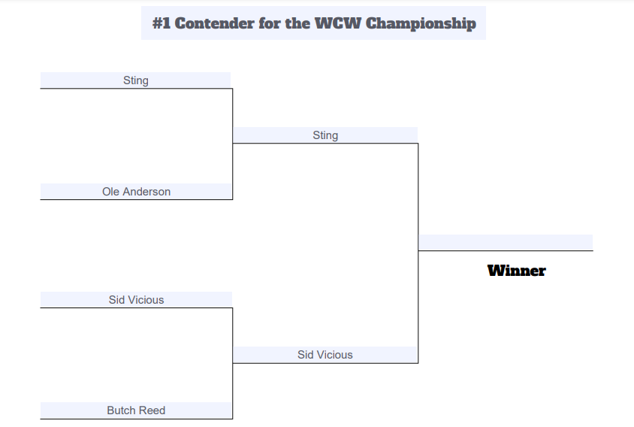Click the vertical connector joining Sid Vicious and Butch Reed
This screenshot has height=427, width=634.
click(x=233, y=363)
